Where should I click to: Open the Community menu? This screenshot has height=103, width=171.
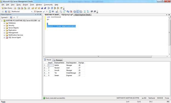[x=48, y=5]
